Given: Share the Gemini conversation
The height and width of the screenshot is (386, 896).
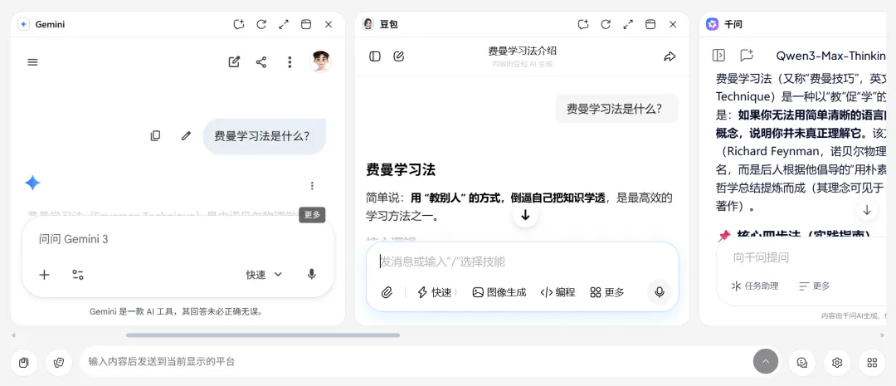Looking at the screenshot, I should point(261,62).
